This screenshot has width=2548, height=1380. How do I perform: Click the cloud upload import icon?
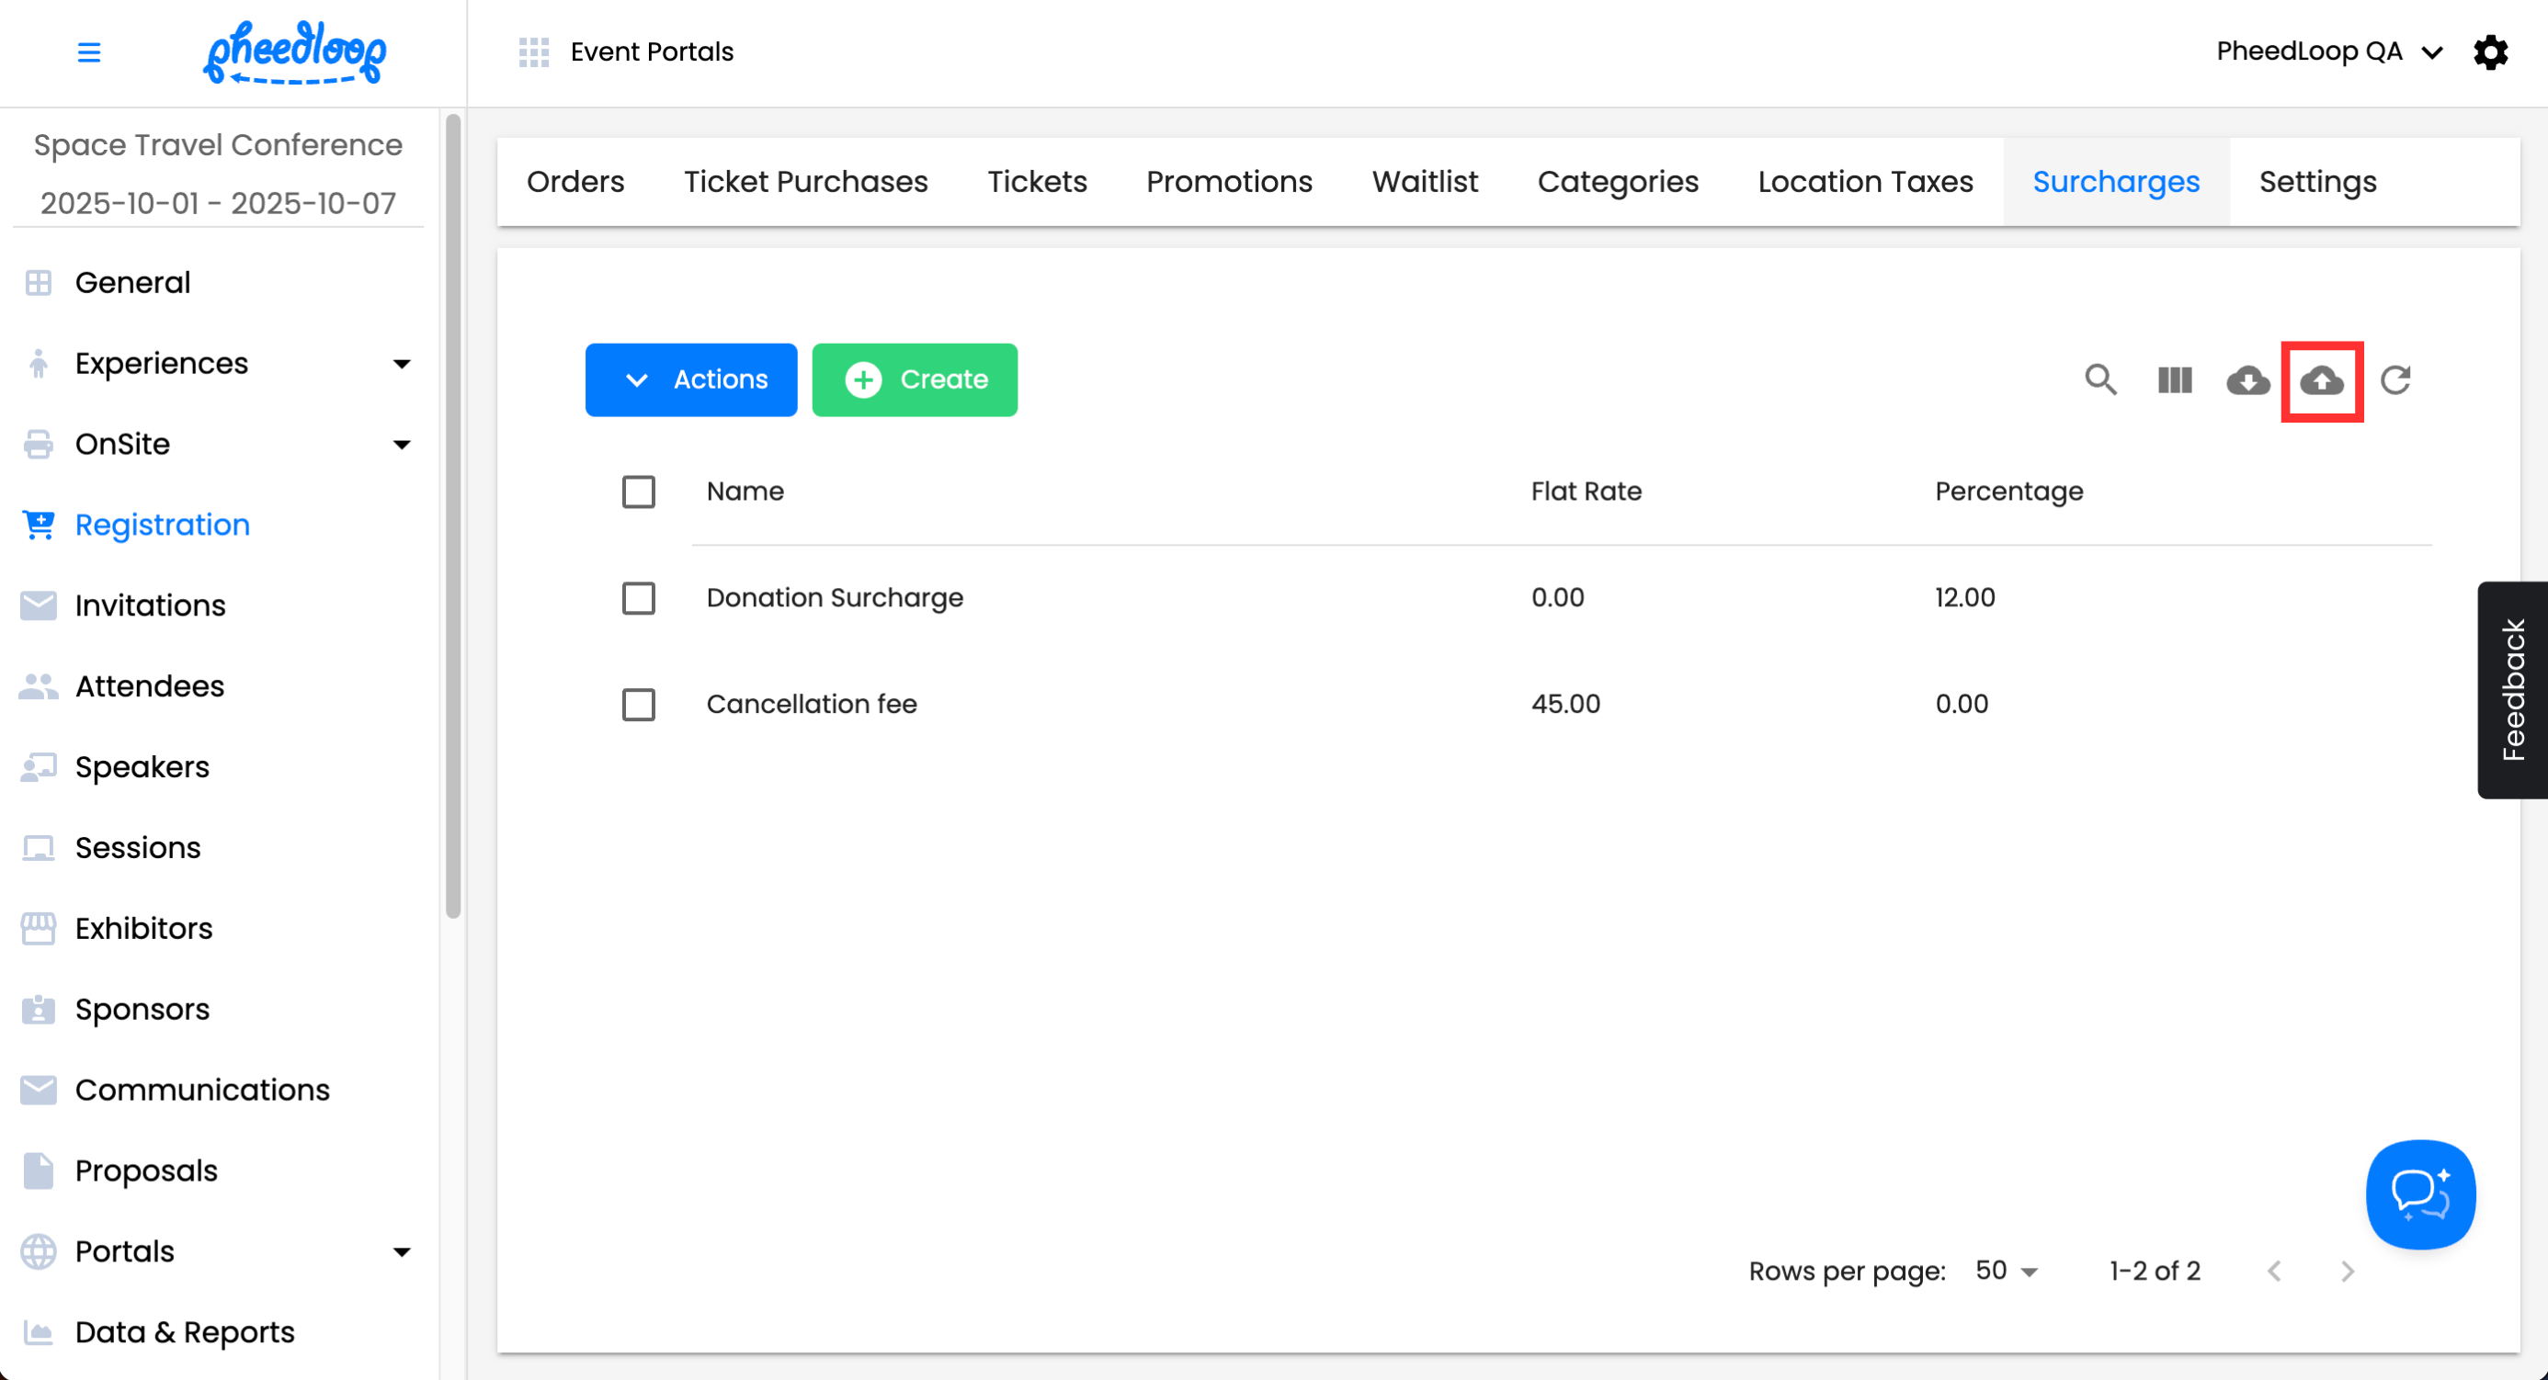(2320, 379)
